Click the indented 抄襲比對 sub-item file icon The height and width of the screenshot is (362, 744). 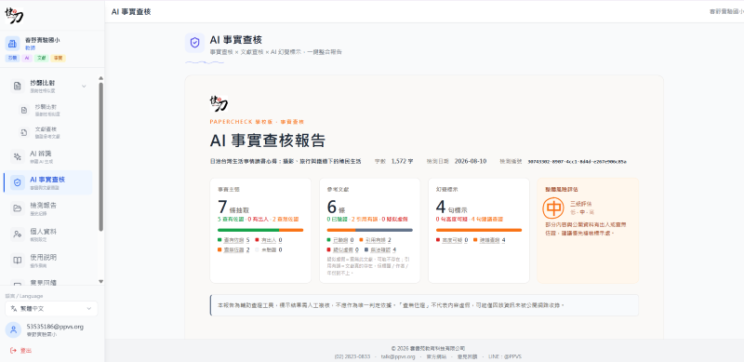click(24, 110)
